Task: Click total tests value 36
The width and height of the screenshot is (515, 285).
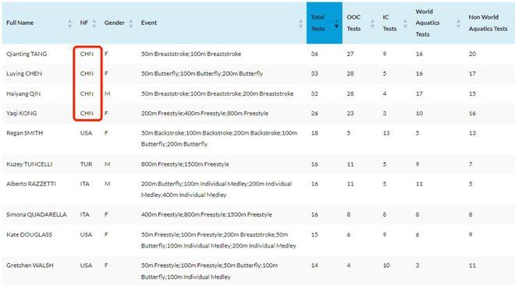Action: pos(314,54)
